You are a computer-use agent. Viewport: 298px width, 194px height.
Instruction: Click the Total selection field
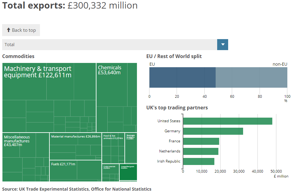(110, 45)
